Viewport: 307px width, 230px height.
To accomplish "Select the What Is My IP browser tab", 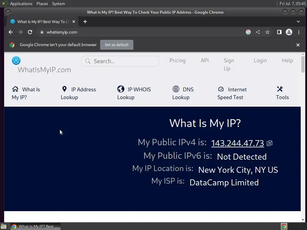I will [x=43, y=22].
